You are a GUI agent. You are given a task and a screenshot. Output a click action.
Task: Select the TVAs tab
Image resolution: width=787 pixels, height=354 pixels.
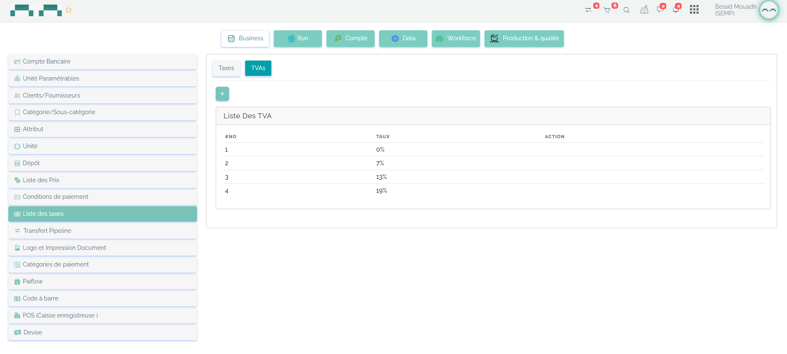click(x=258, y=68)
